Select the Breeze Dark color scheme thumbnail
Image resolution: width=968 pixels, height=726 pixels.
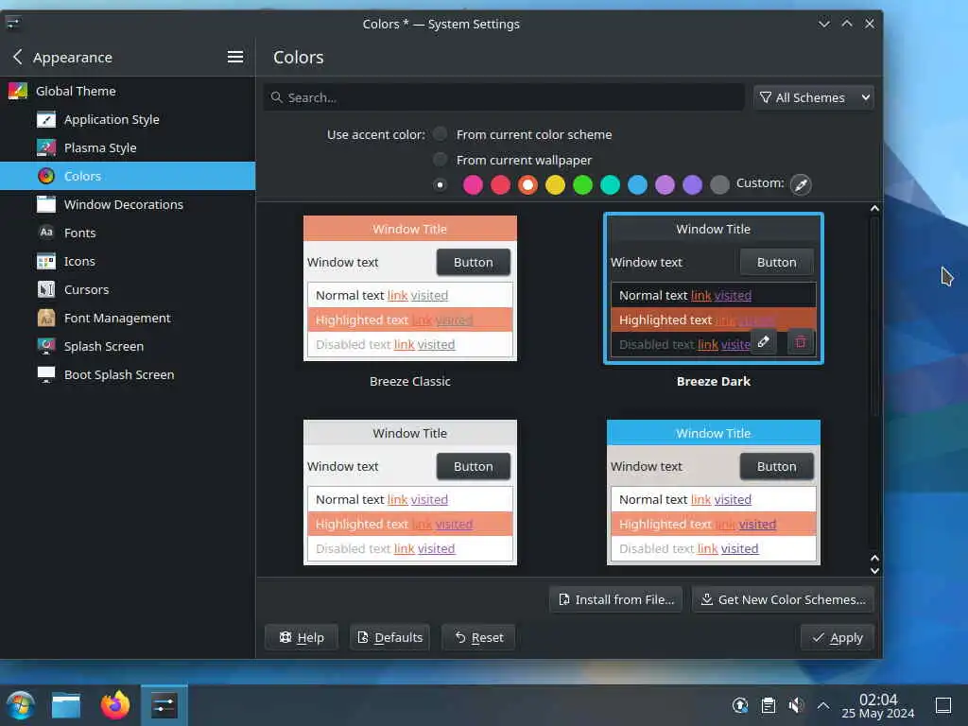pos(713,288)
